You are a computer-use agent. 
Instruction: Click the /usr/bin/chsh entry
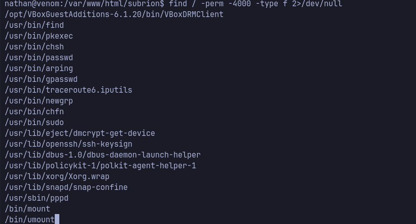point(34,47)
